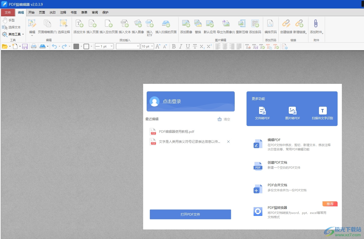Toggle subscript formatting
Viewport: 364px width, 239px height.
point(202,46)
